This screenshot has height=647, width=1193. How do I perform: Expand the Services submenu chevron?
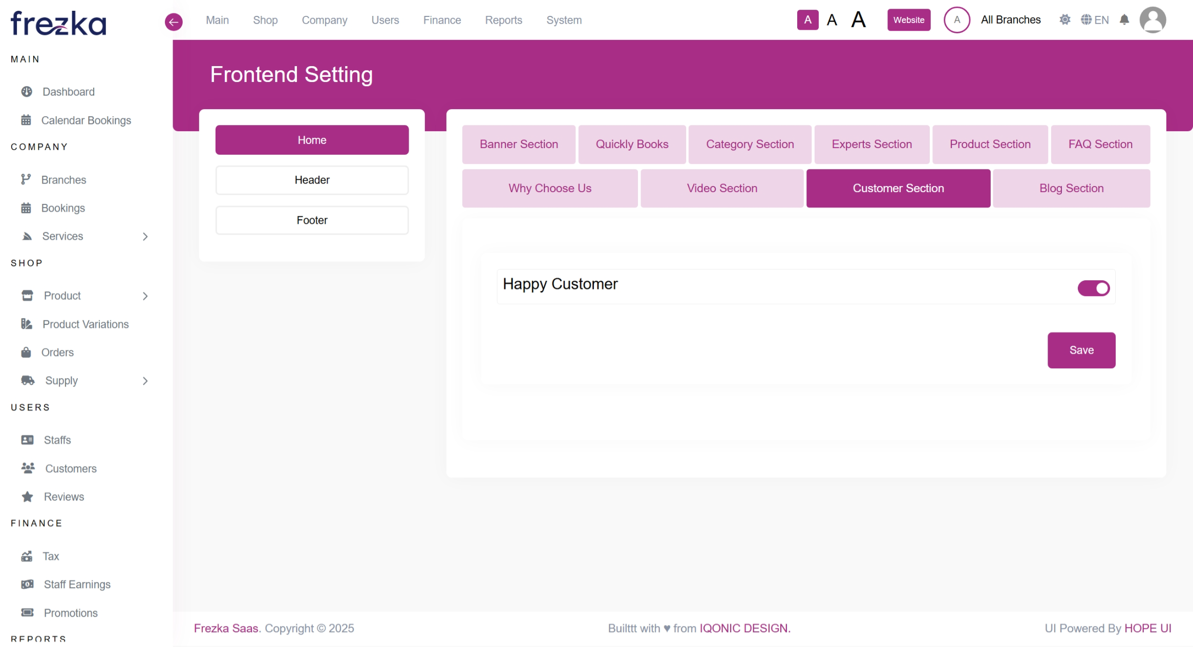tap(145, 237)
